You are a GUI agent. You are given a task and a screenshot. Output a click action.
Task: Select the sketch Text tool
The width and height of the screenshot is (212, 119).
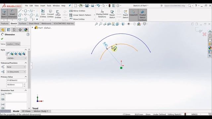coord(37,15)
